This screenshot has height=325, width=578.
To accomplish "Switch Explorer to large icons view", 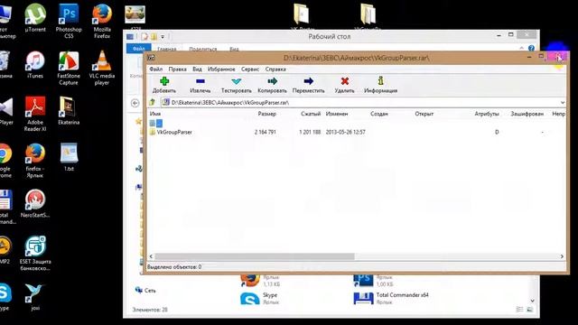I will [530, 310].
